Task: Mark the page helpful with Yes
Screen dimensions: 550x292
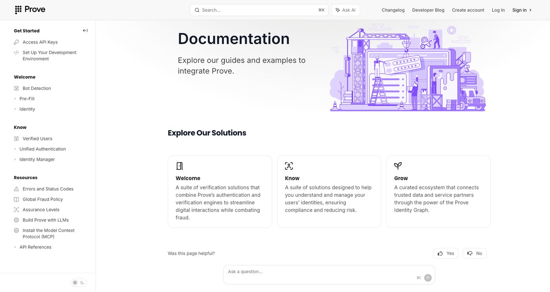Action: [x=445, y=253]
